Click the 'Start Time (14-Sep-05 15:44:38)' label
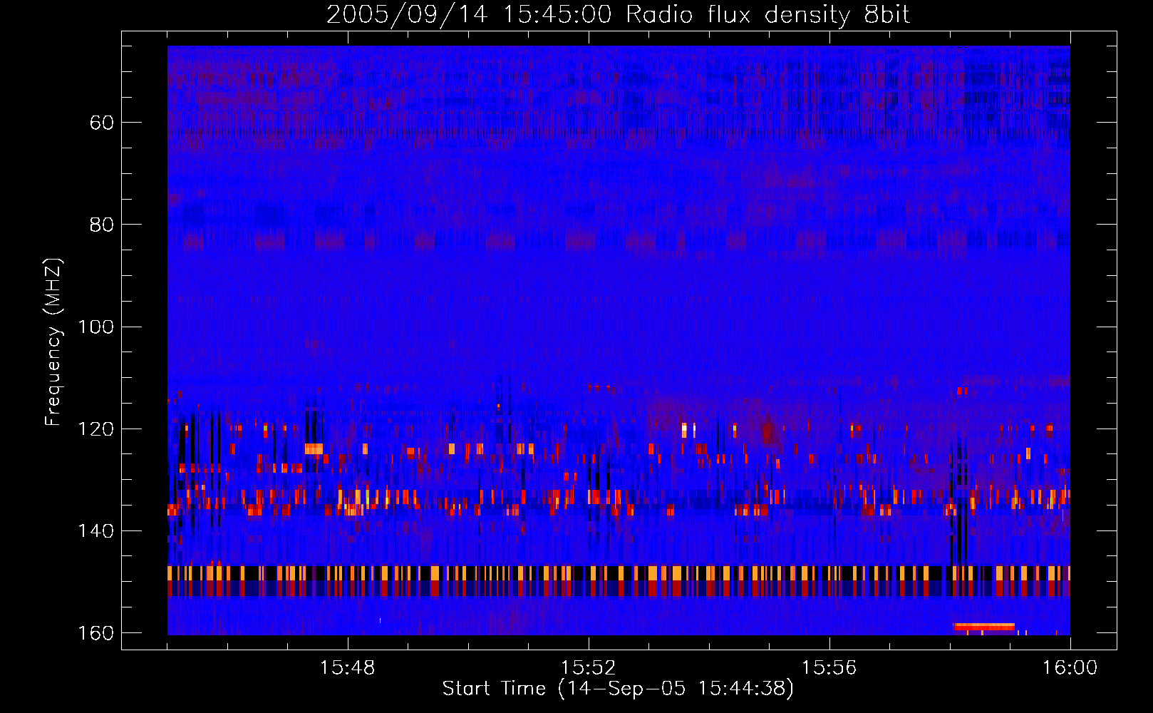Image resolution: width=1153 pixels, height=713 pixels. pos(618,689)
